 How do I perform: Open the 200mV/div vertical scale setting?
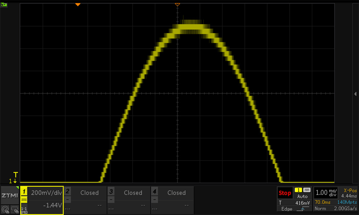(x=47, y=193)
